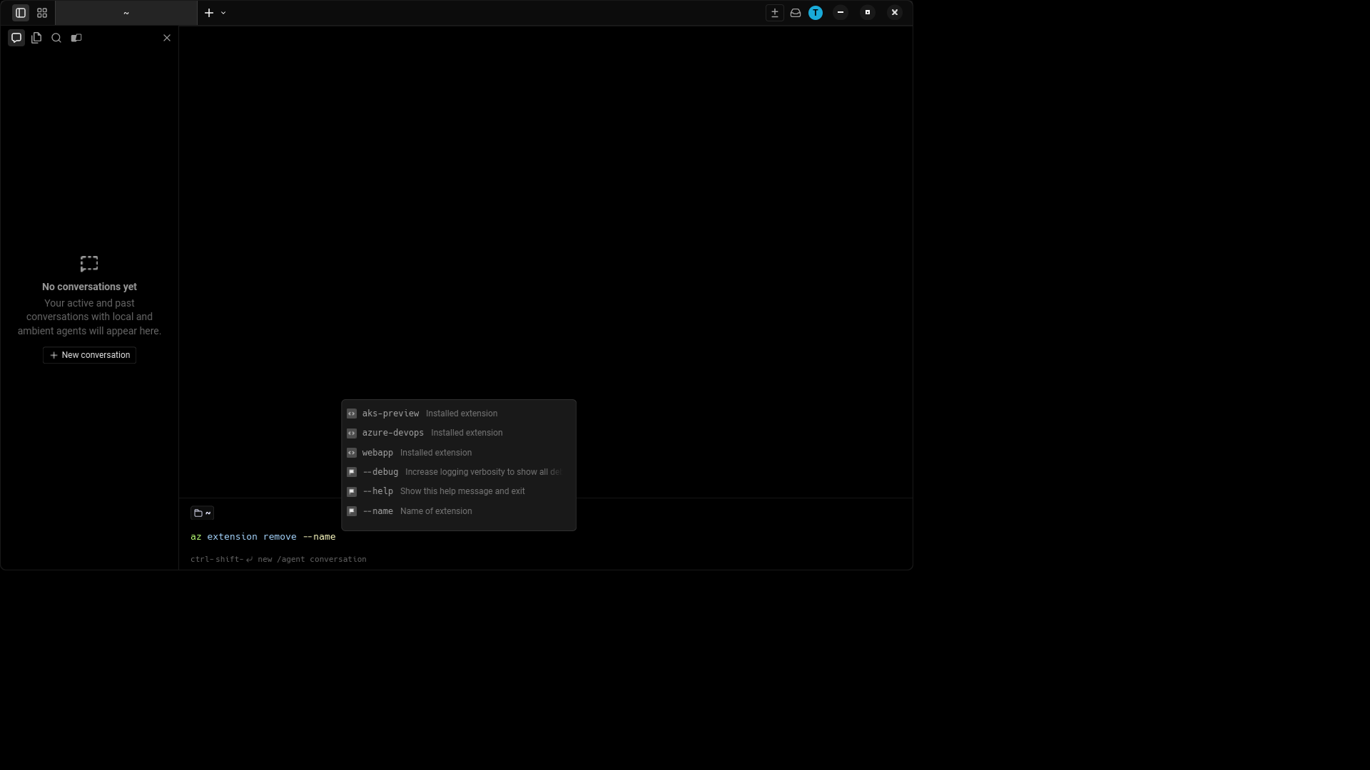Open the user avatar T
Viewport: 1370px width, 770px height.
(x=816, y=13)
